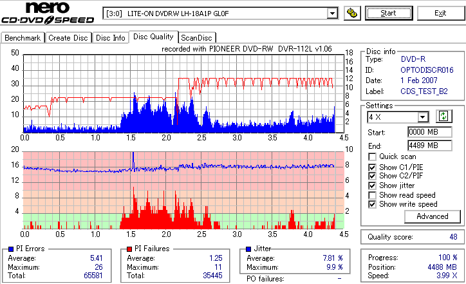Expand the drive selection dropdown arrow

click(x=332, y=14)
